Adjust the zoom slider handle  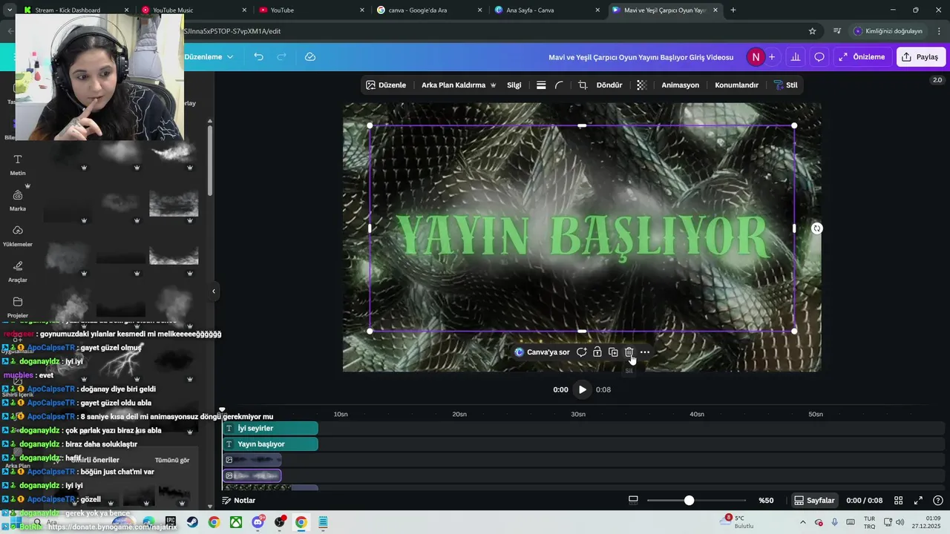pyautogui.click(x=689, y=501)
